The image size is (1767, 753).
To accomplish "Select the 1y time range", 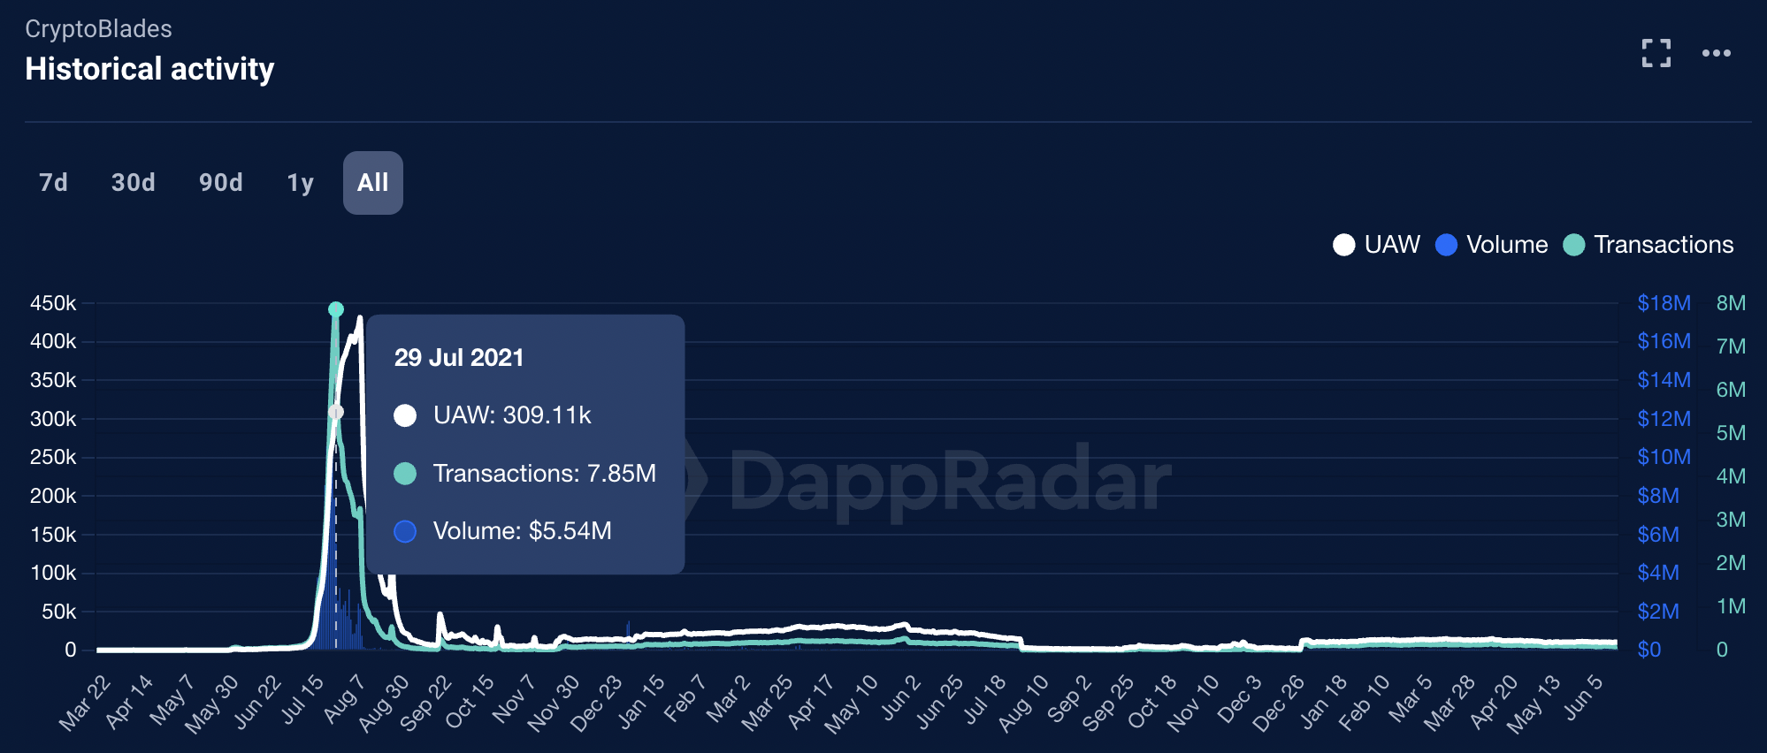I will tap(301, 183).
